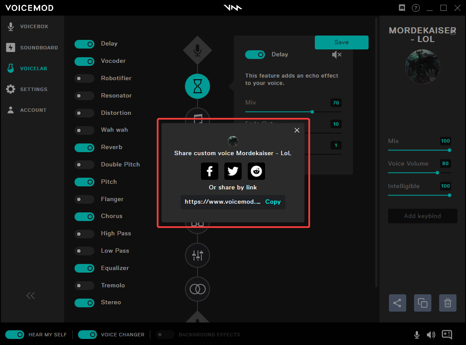Toggle the Delay effect in the list
Image resolution: width=466 pixels, height=345 pixels.
click(84, 44)
